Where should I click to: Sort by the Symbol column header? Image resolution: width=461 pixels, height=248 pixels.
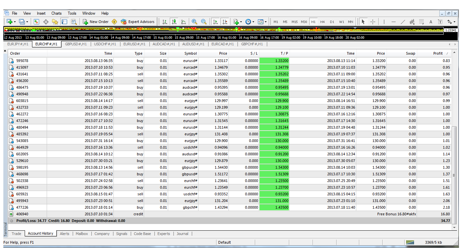(x=183, y=53)
